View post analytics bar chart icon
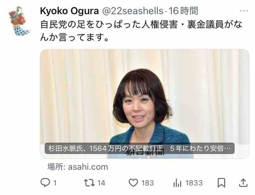The image size is (255, 195). coord(177,183)
